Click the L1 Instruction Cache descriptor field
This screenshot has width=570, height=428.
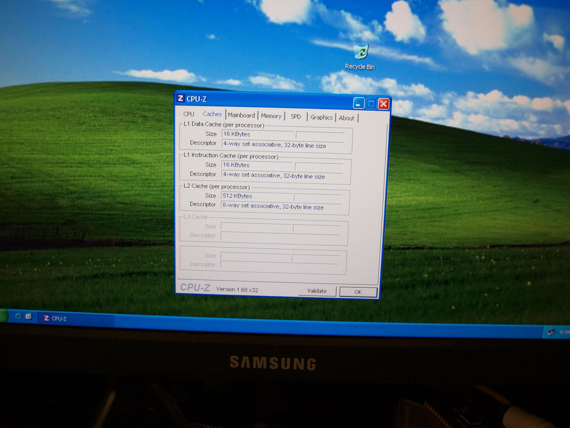[x=282, y=176]
